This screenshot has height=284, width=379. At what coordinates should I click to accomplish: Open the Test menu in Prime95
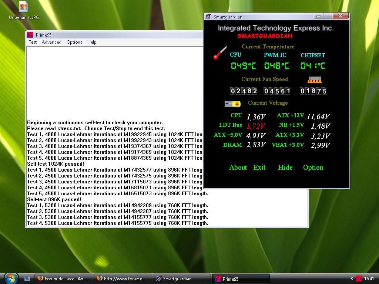point(33,42)
